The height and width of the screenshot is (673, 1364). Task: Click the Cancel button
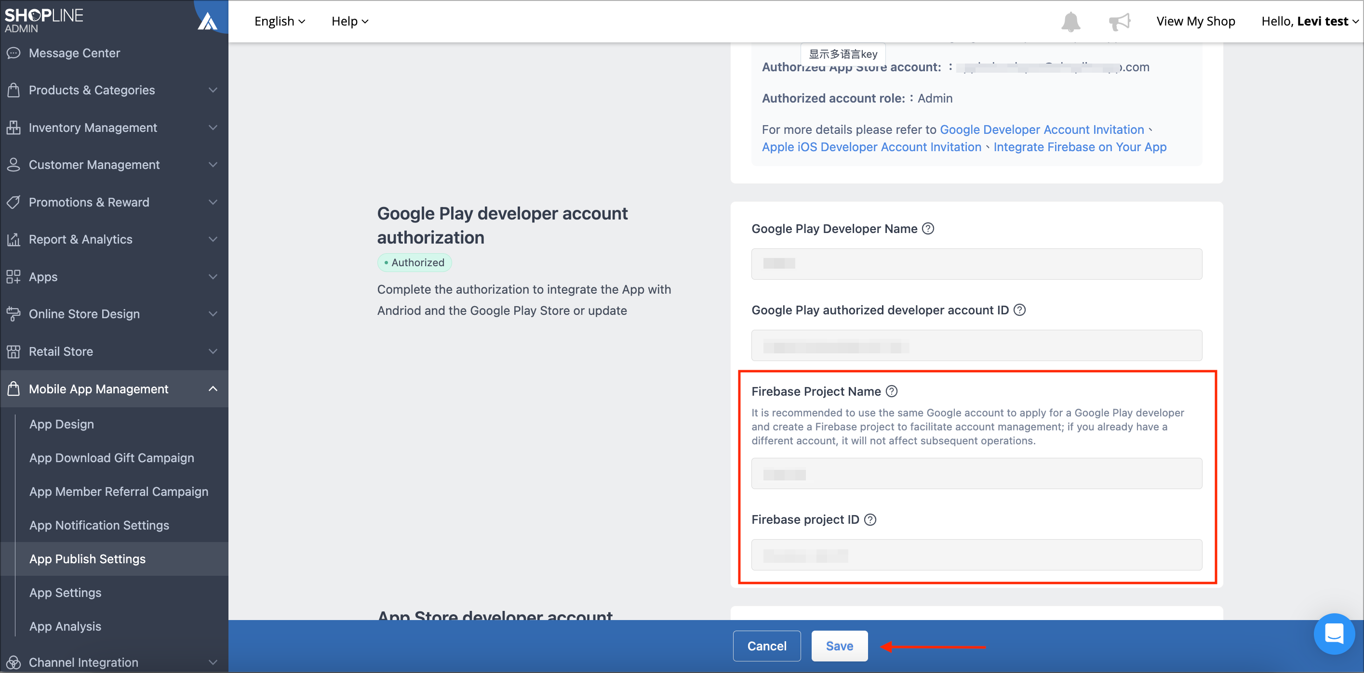click(x=767, y=646)
